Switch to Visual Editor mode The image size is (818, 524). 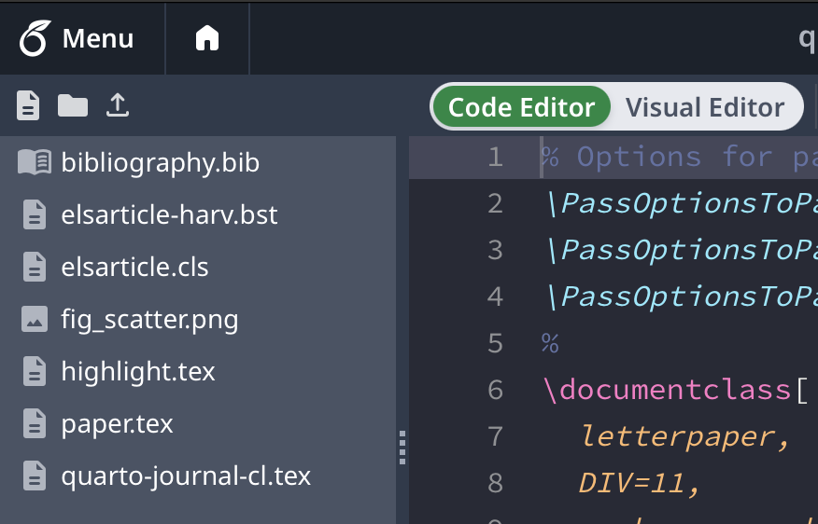point(705,107)
